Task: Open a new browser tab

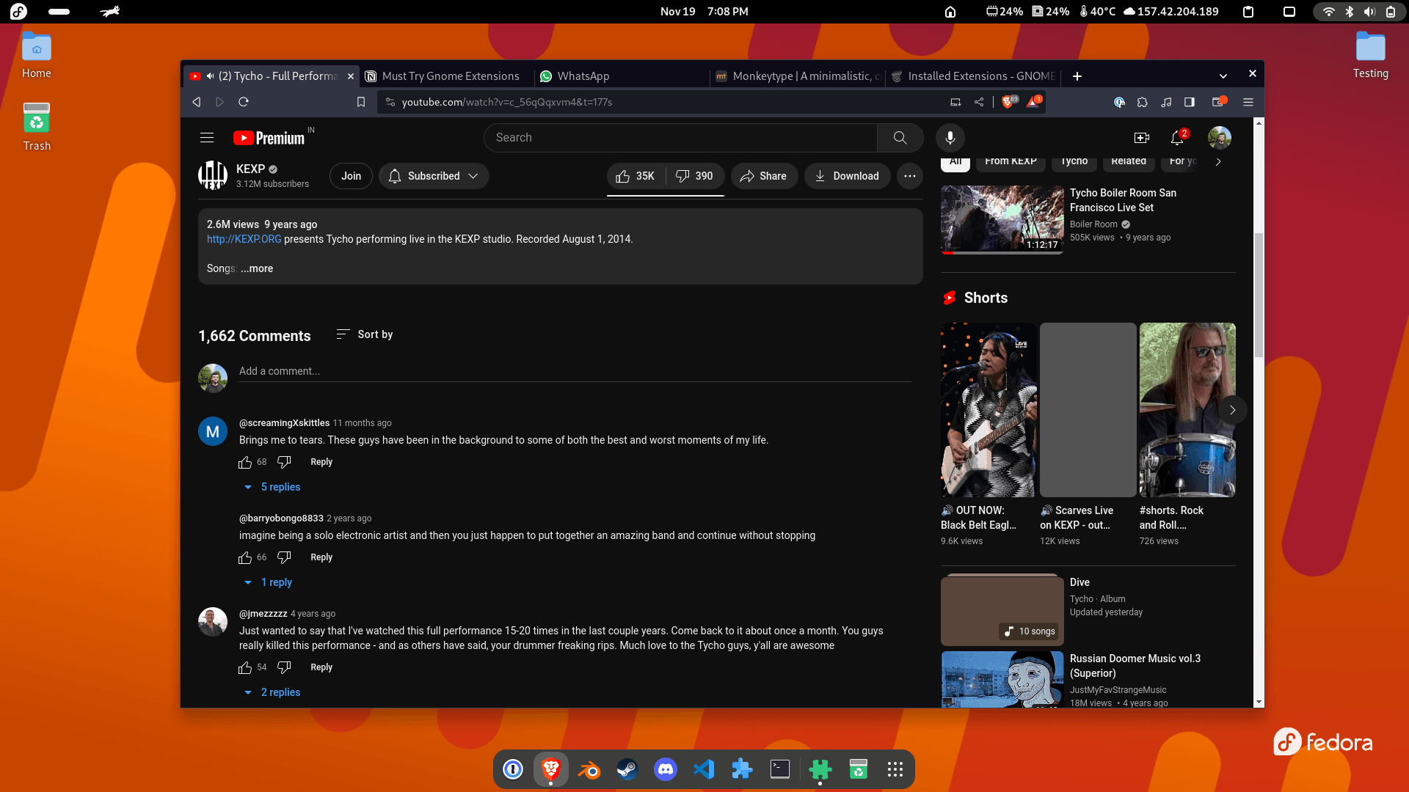Action: click(x=1077, y=76)
